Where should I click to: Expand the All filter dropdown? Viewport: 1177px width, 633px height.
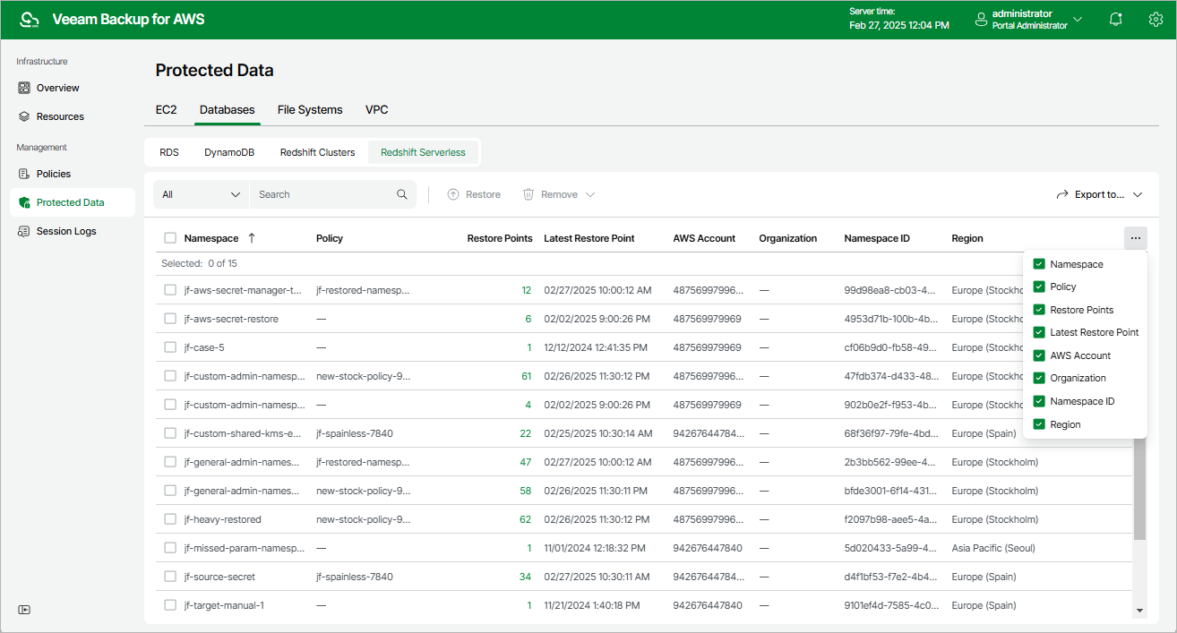point(202,194)
